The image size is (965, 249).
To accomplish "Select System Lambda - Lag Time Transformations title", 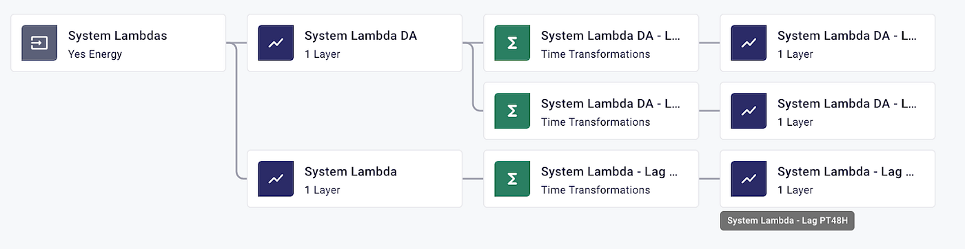I will [x=611, y=172].
